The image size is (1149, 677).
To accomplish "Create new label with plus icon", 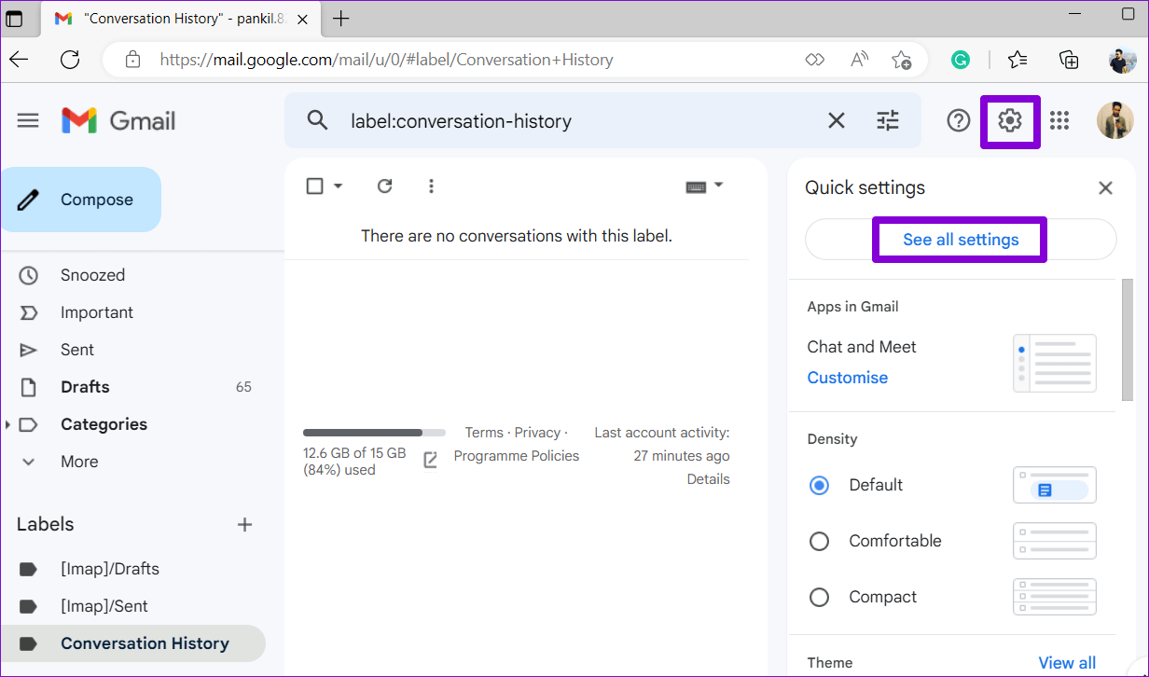I will (x=245, y=524).
